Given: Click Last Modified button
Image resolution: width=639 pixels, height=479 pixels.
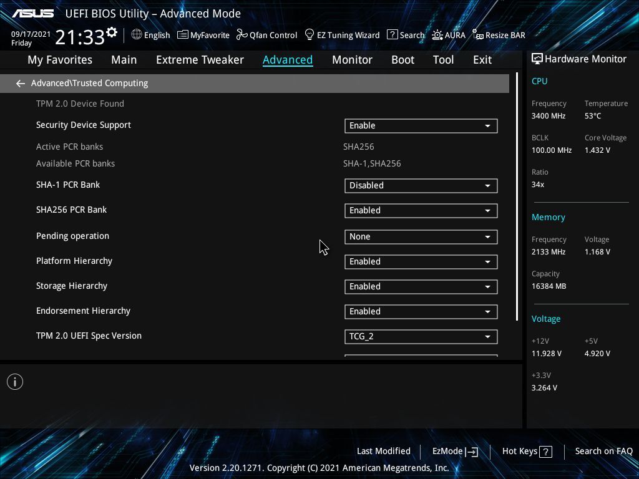Looking at the screenshot, I should 384,452.
